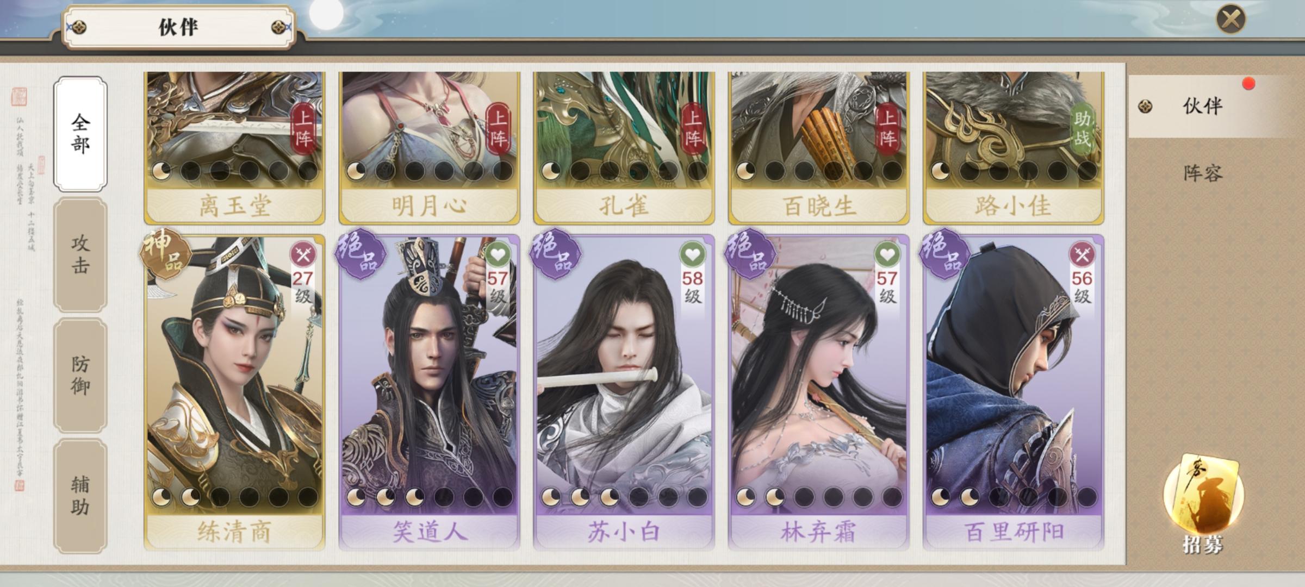Select the 全部 filter tab

[x=80, y=134]
